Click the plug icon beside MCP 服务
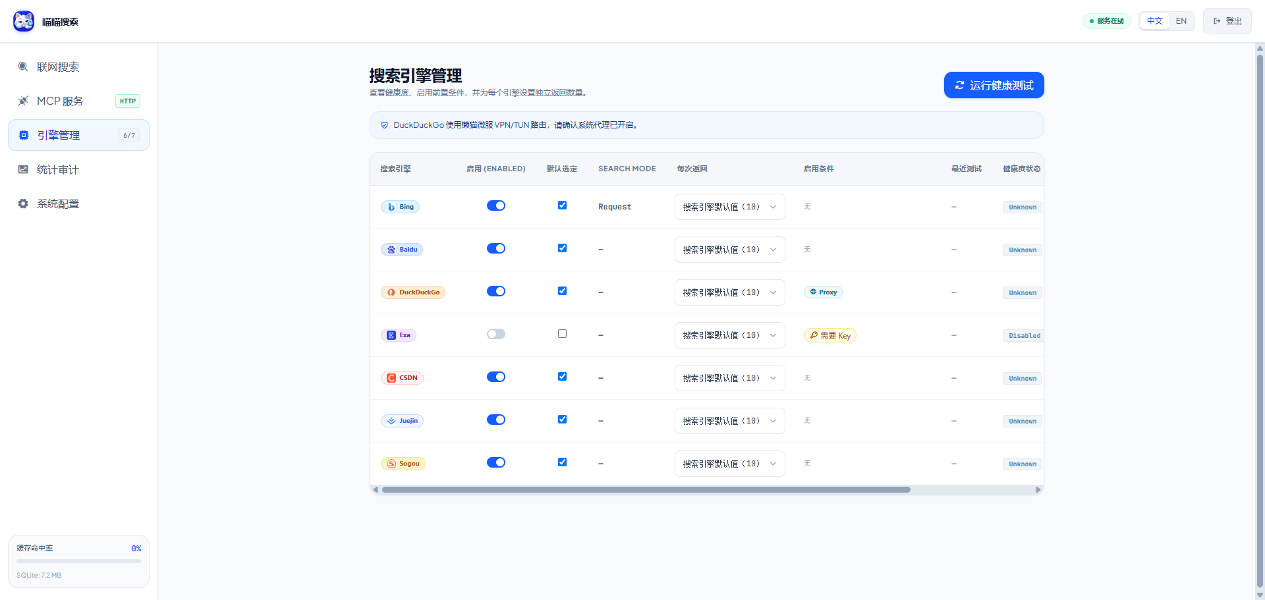The height and width of the screenshot is (600, 1265). coord(23,101)
